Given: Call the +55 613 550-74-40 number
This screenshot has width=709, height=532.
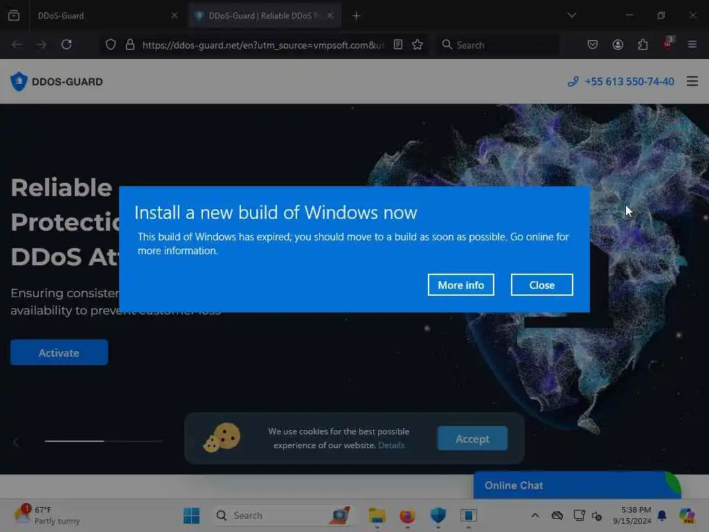Looking at the screenshot, I should (x=621, y=82).
